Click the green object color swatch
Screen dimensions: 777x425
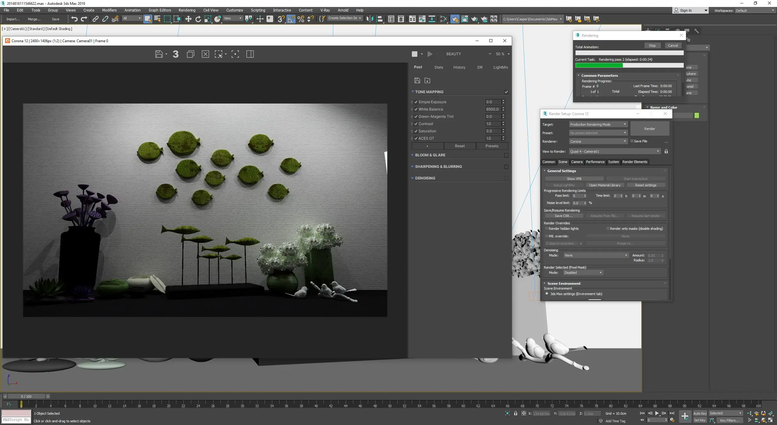point(697,115)
